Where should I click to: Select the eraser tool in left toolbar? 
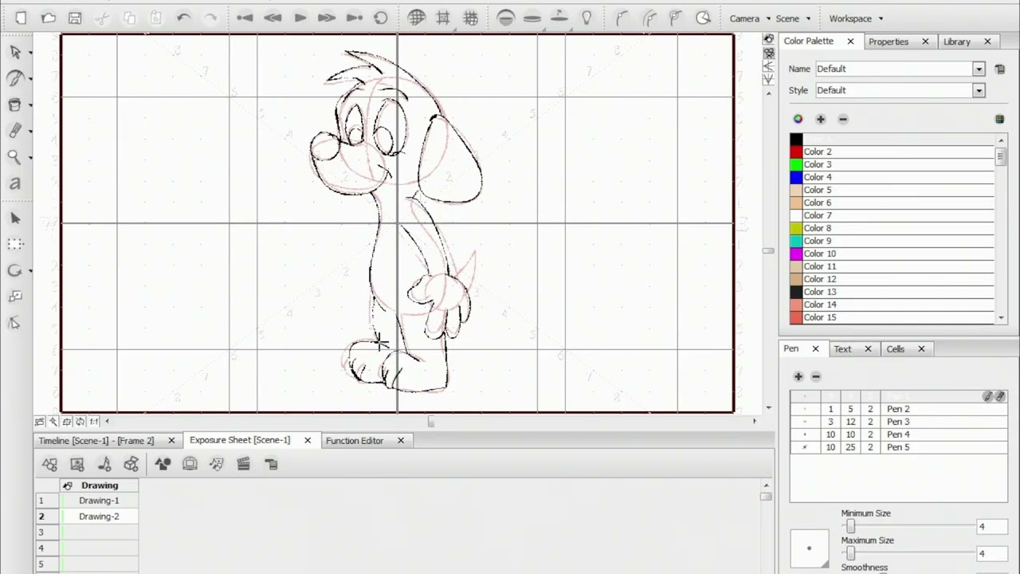14,131
